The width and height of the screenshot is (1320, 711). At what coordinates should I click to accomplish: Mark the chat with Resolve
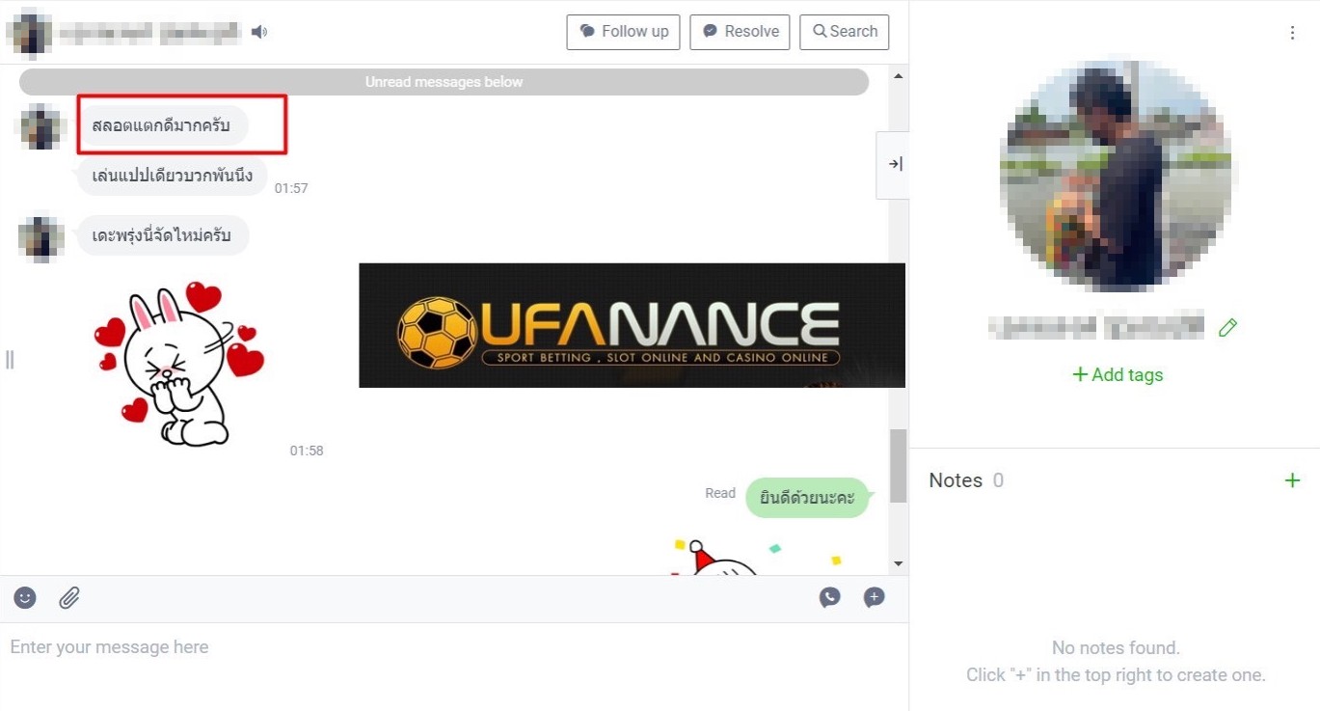pyautogui.click(x=741, y=32)
